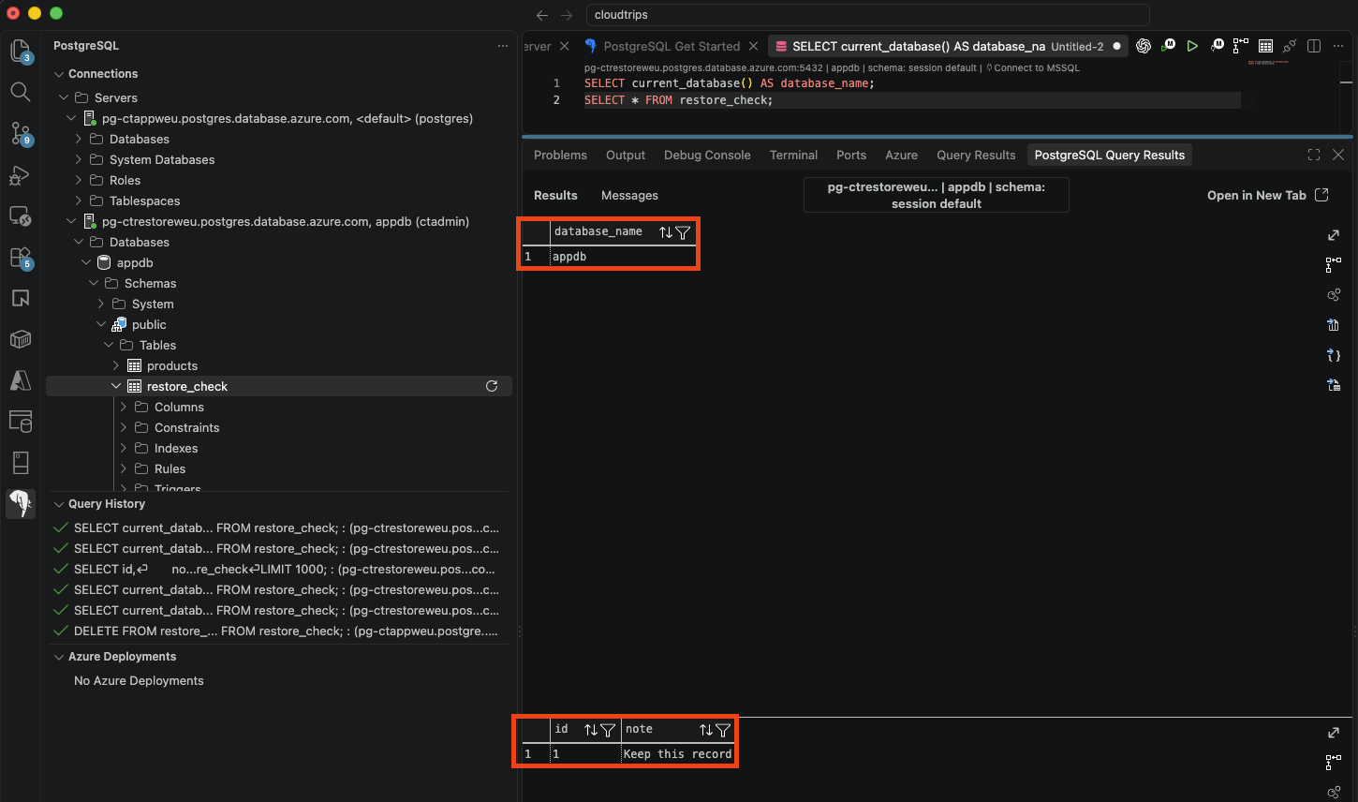Open the Azure view in activity bar
The height and width of the screenshot is (802, 1358).
point(21,380)
